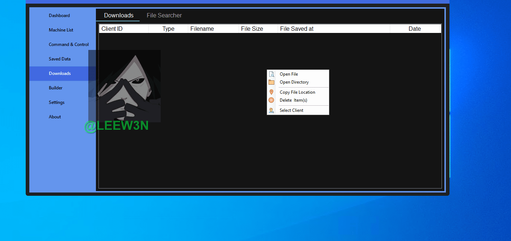Go to Machine List in the sidebar

pos(61,30)
